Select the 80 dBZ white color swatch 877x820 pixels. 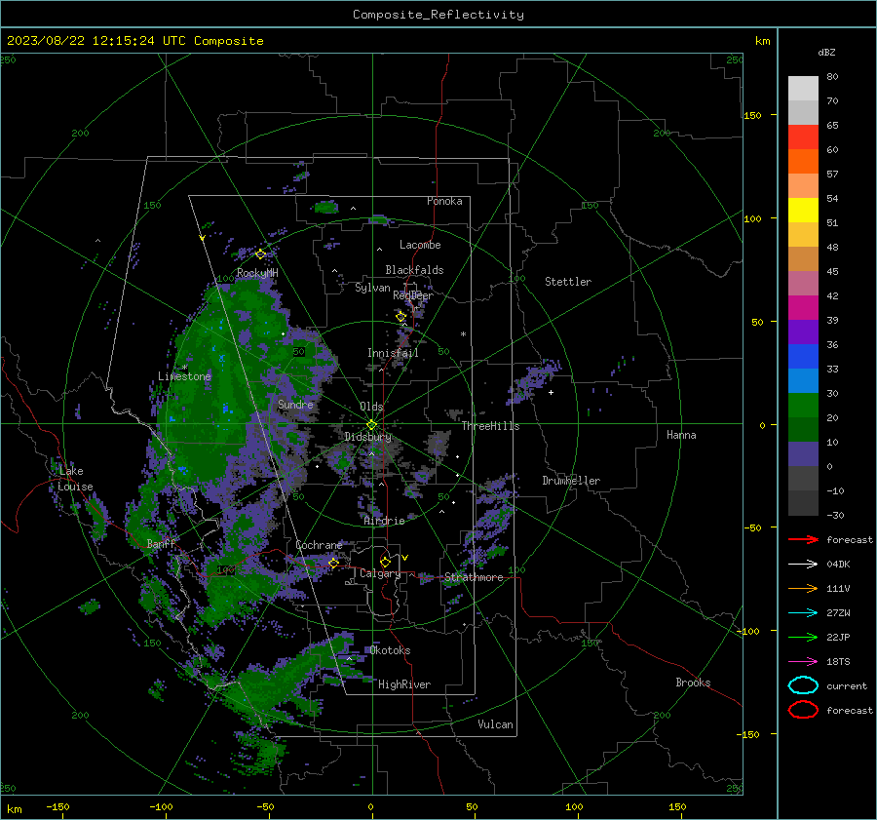coord(803,88)
